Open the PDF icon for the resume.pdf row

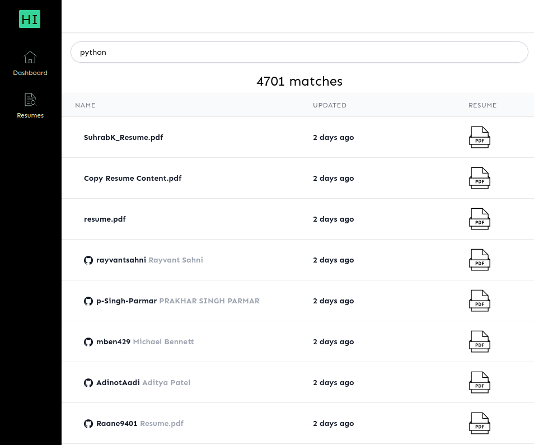pyautogui.click(x=479, y=219)
